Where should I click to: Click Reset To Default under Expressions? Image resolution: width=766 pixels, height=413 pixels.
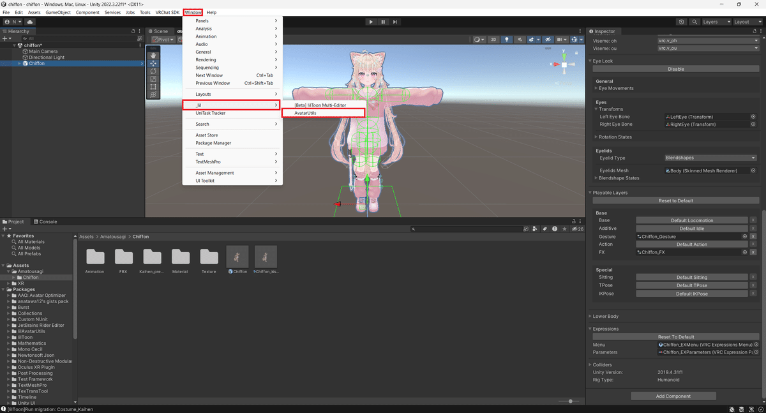(x=676, y=336)
